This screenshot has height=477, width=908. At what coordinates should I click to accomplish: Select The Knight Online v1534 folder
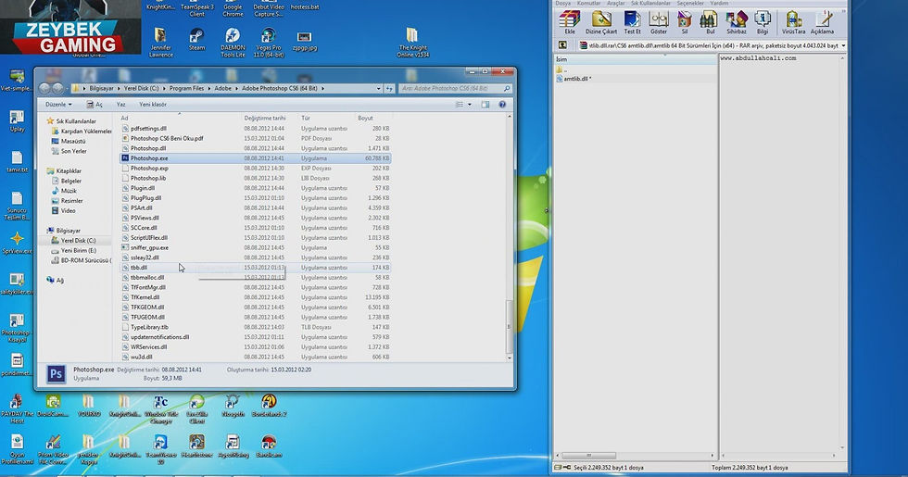coord(413,43)
